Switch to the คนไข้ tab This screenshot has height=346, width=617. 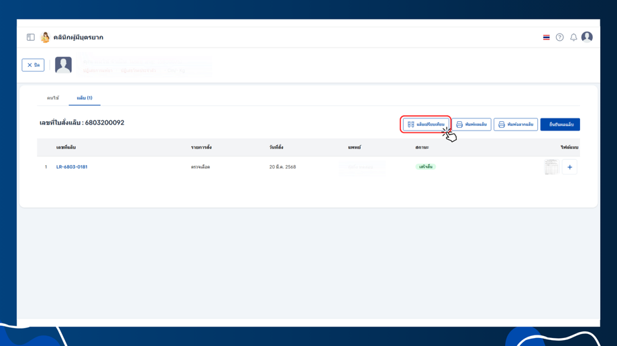(53, 98)
